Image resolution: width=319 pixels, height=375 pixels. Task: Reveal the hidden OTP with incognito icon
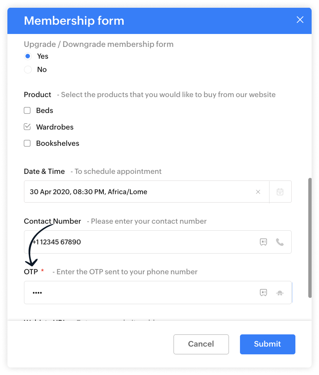coord(280,293)
